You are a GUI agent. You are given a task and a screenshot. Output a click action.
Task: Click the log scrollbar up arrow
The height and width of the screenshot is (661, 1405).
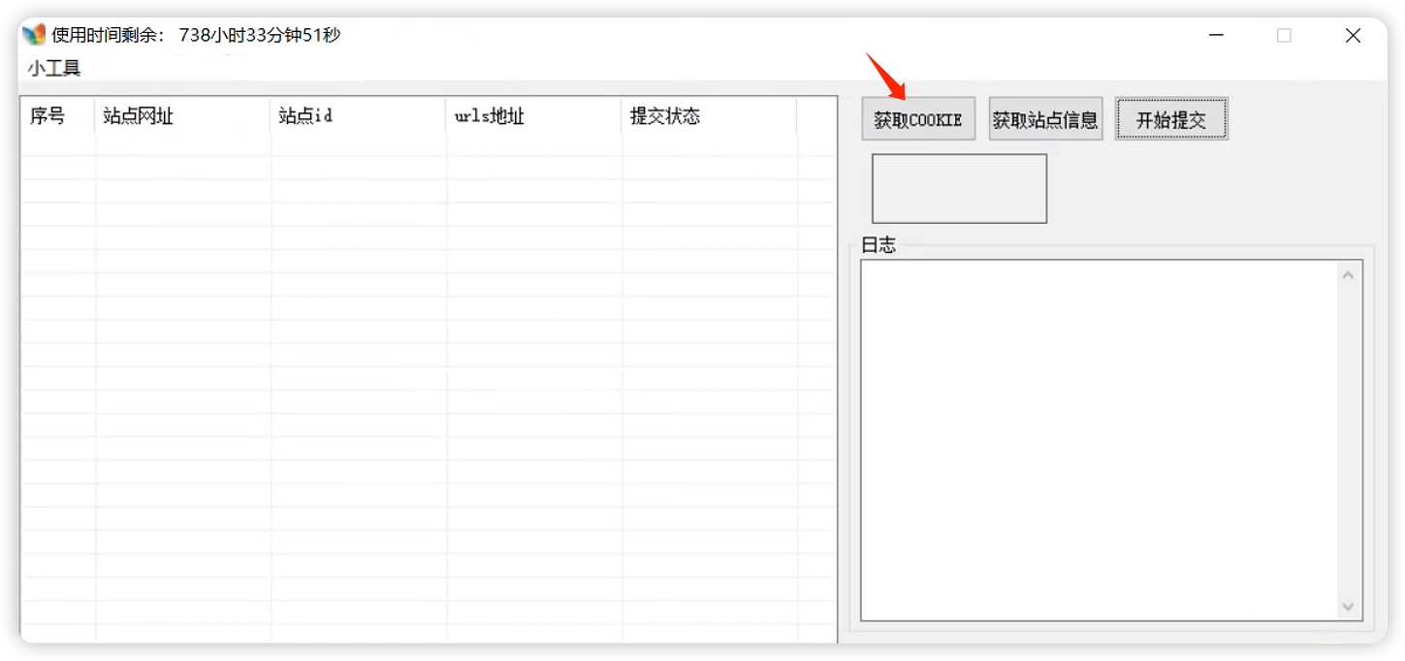click(x=1348, y=275)
